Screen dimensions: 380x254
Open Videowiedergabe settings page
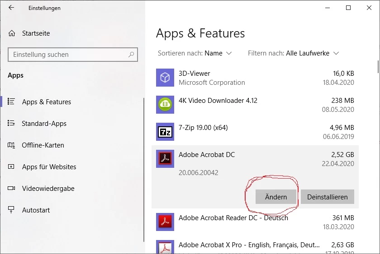48,189
